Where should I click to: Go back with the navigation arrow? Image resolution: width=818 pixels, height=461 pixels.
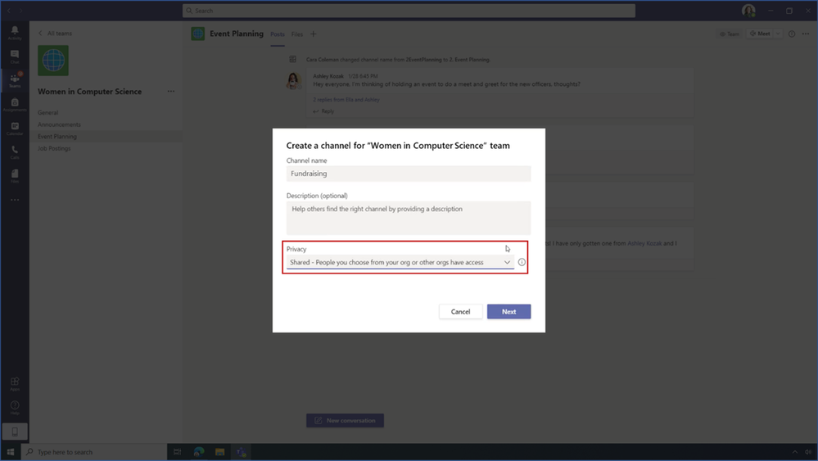click(x=9, y=11)
